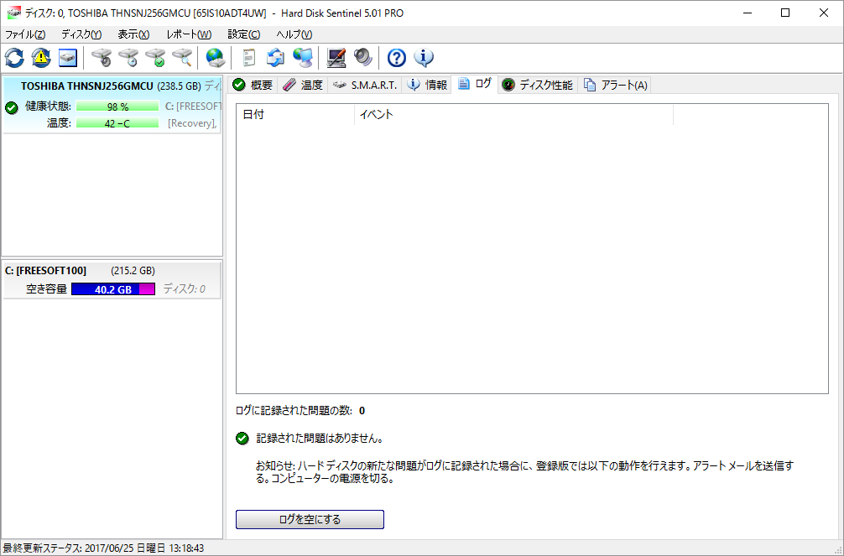Open the ファイル menu
Viewport: 844px width, 556px height.
pyautogui.click(x=25, y=34)
